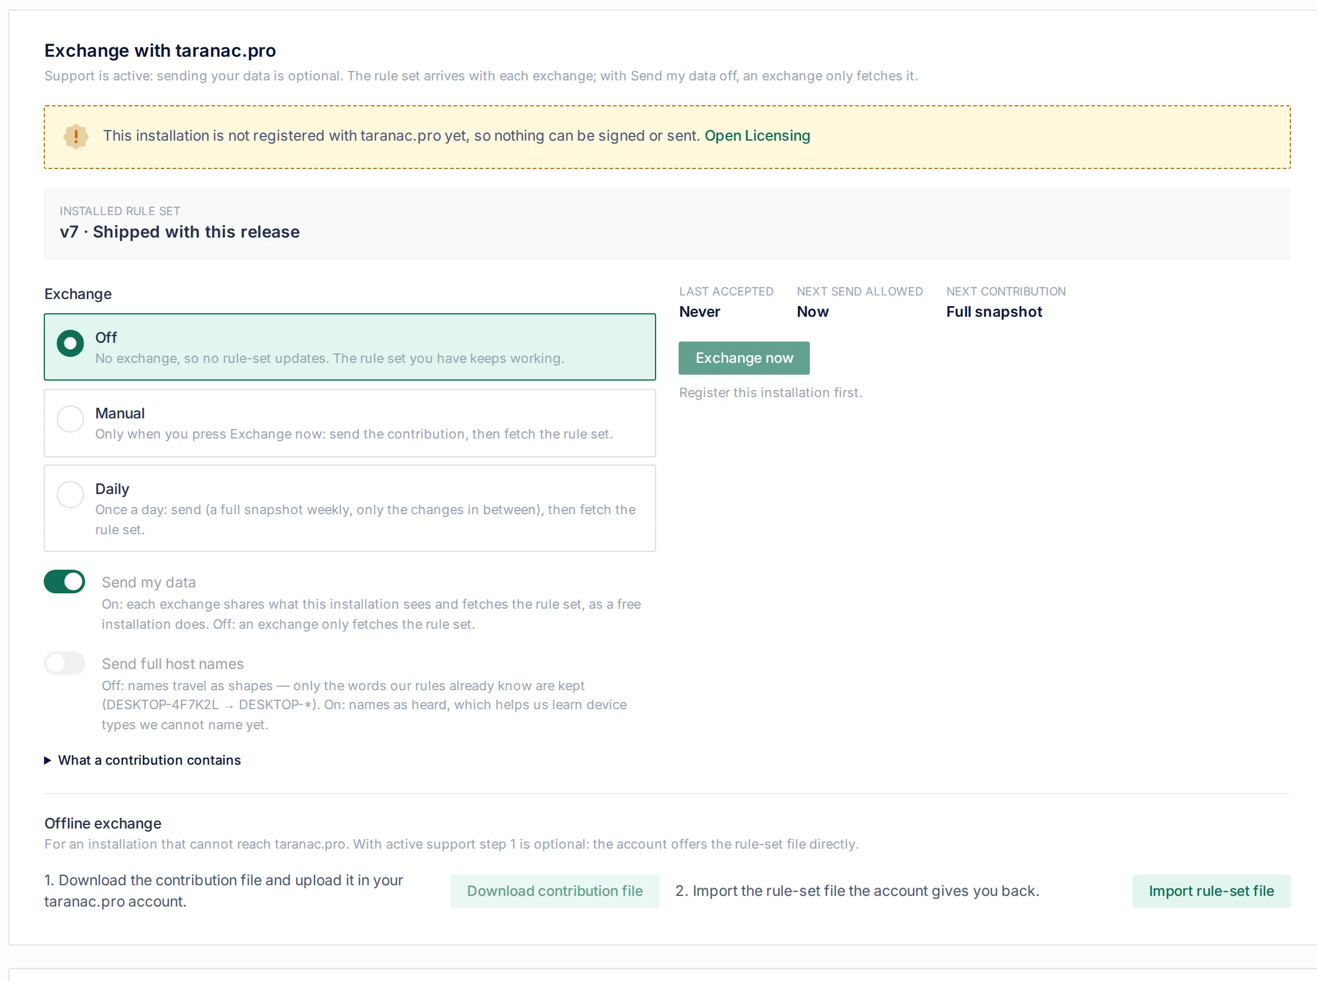Click the 'LAST ACCEPTED' label
The width and height of the screenshot is (1317, 981).
pos(726,291)
